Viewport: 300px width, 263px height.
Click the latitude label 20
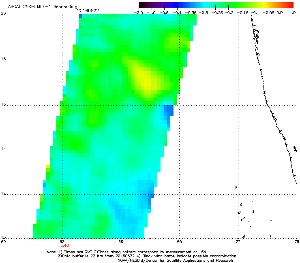[3, 13]
